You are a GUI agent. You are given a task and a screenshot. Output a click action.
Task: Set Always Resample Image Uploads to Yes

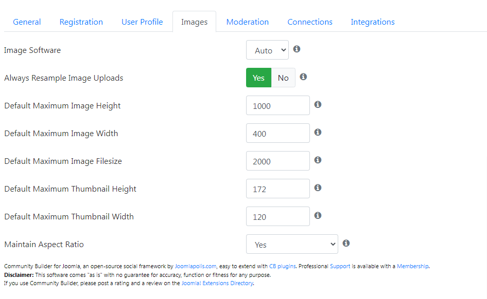coord(259,78)
